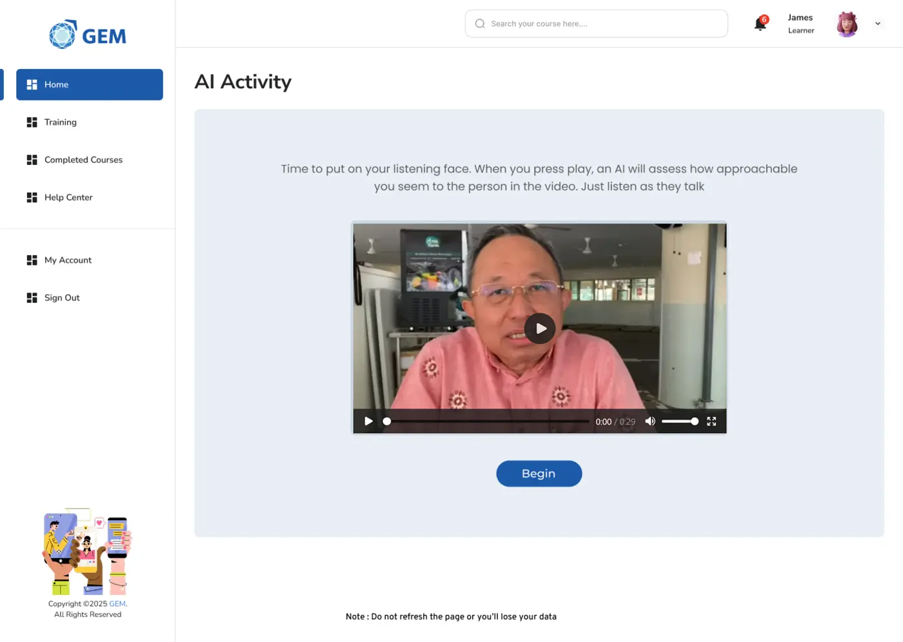Enter fullscreen video mode

pos(711,422)
